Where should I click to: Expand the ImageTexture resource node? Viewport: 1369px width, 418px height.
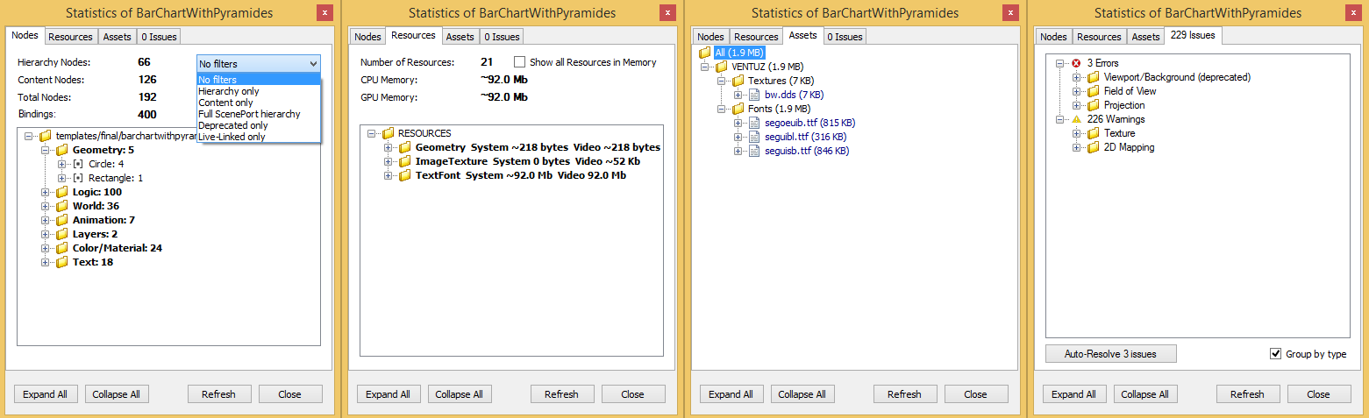pos(389,161)
